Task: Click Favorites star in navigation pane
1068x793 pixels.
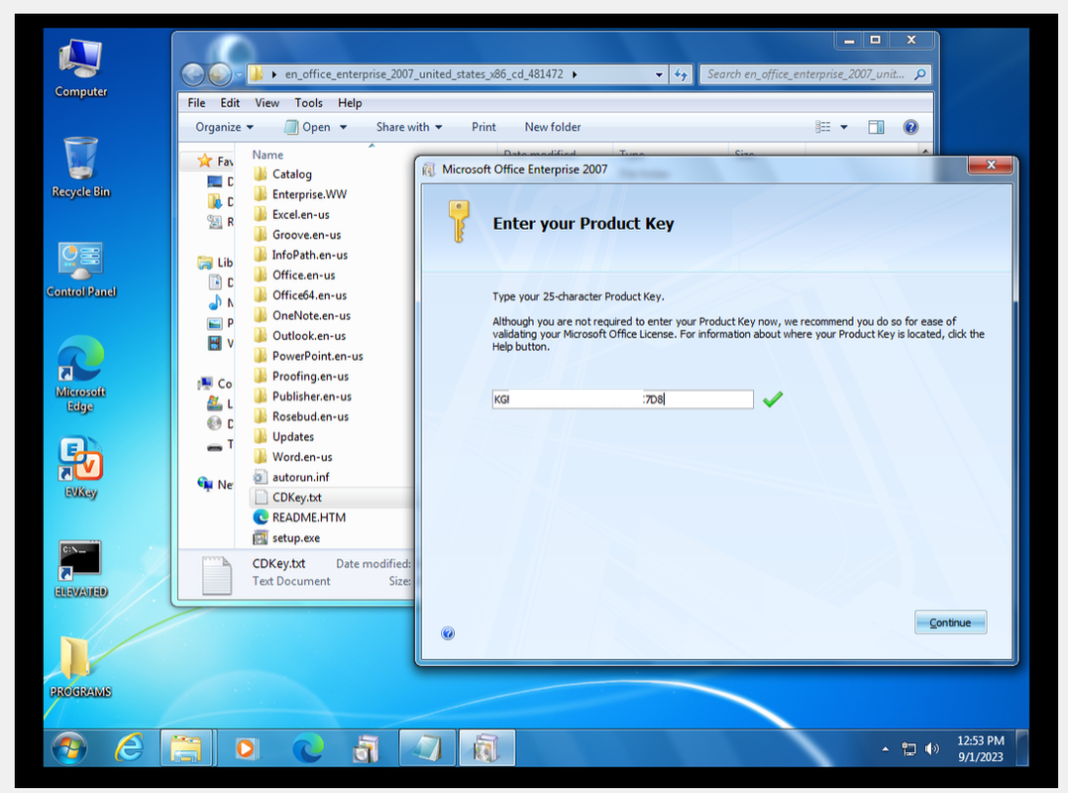Action: (x=204, y=161)
